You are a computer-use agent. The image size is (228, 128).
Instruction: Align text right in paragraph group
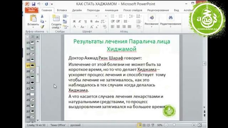(124, 27)
